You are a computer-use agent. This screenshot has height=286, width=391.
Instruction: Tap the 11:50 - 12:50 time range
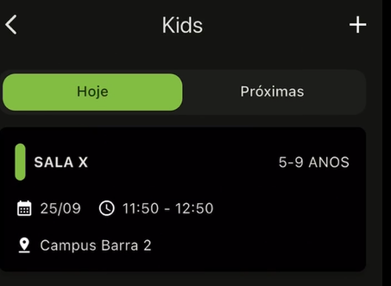(x=168, y=208)
